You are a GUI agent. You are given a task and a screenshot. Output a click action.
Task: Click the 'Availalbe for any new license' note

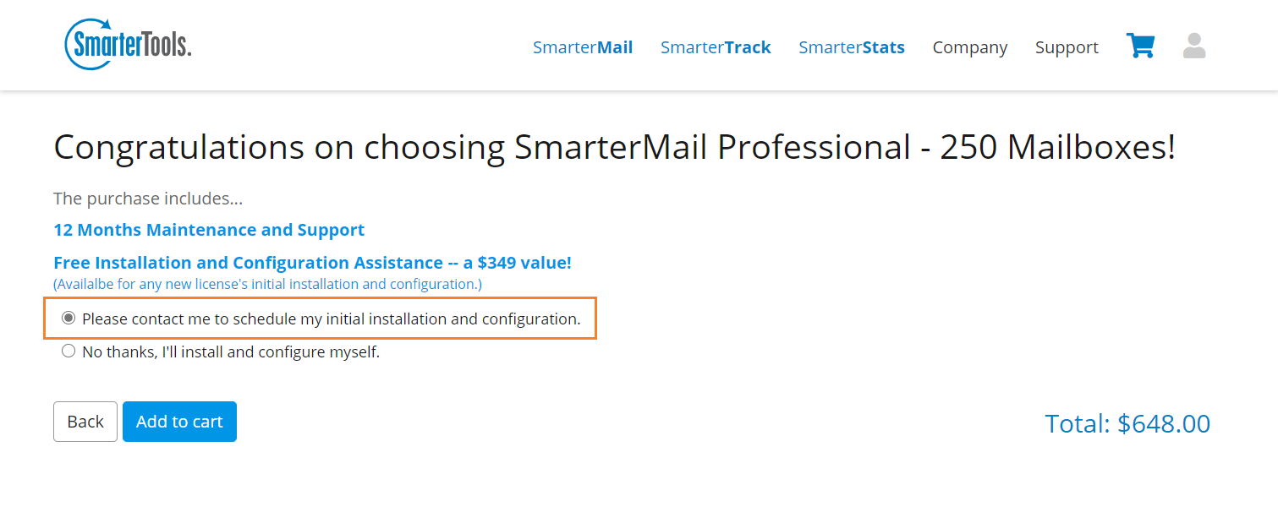pos(267,284)
